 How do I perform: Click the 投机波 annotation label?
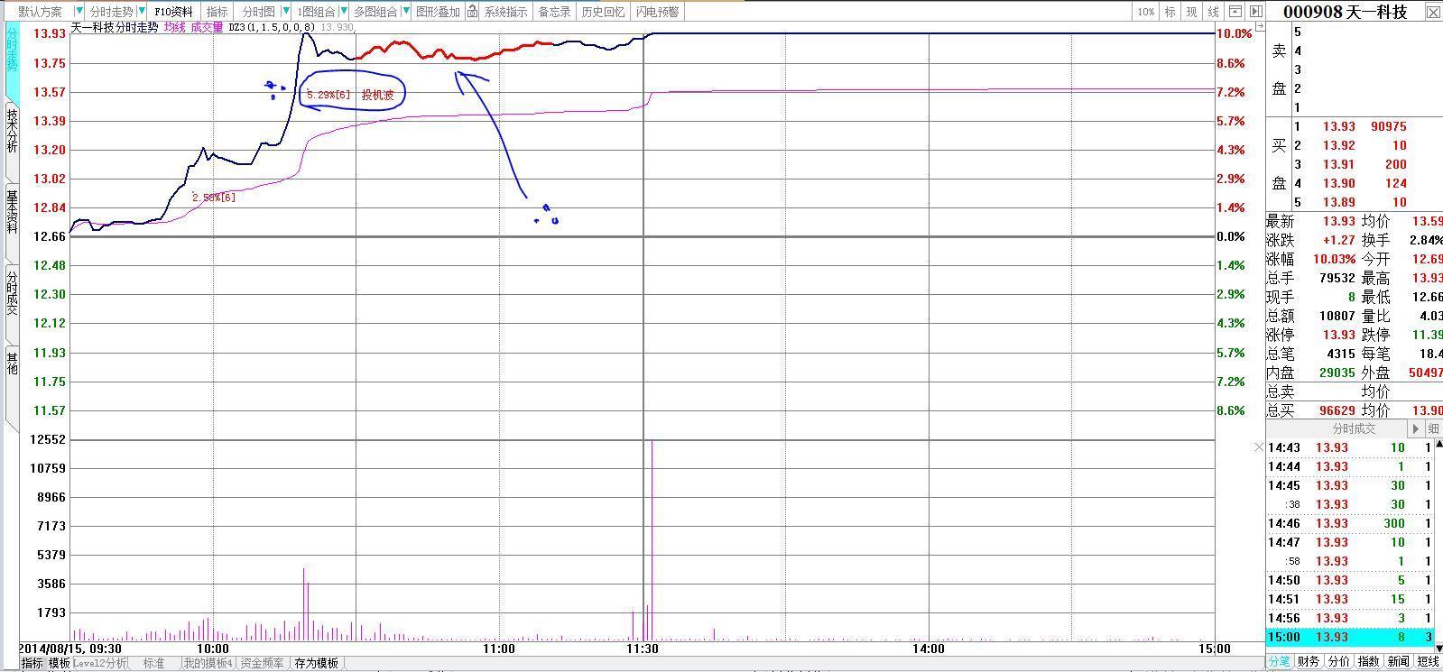[x=377, y=95]
